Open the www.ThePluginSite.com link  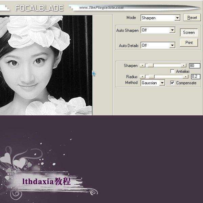101,7
